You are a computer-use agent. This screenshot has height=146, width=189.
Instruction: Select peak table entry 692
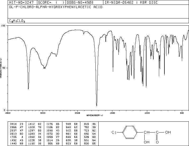pyautogui.click(x=90, y=134)
